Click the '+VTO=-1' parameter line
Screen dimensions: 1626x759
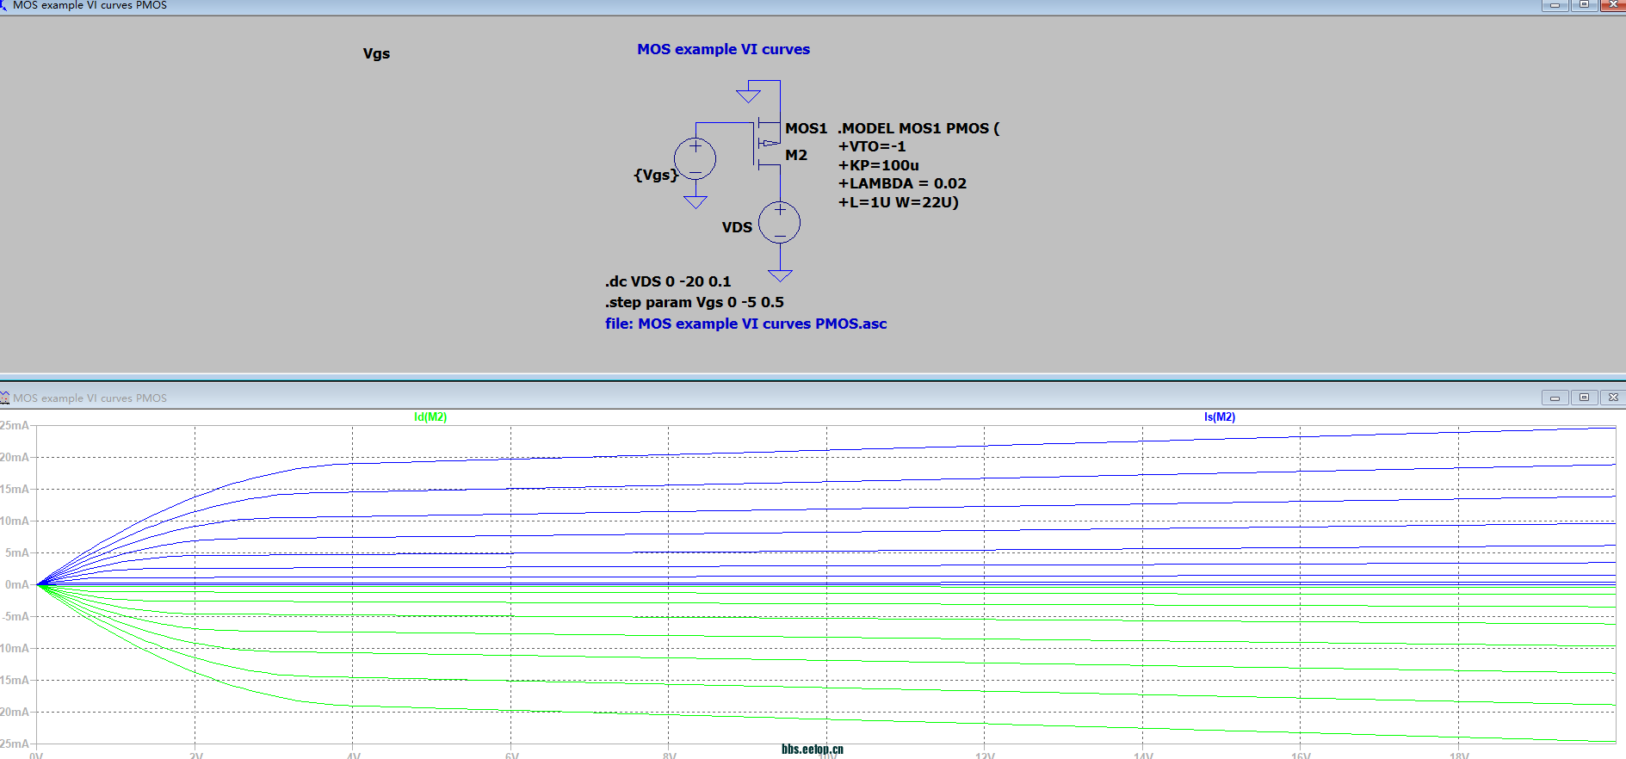872,146
